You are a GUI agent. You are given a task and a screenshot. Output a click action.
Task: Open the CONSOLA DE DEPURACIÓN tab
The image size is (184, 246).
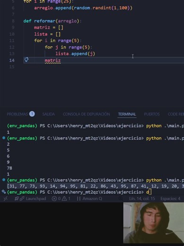[87, 114]
